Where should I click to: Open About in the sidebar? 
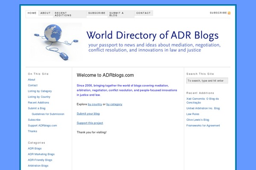click(x=32, y=79)
